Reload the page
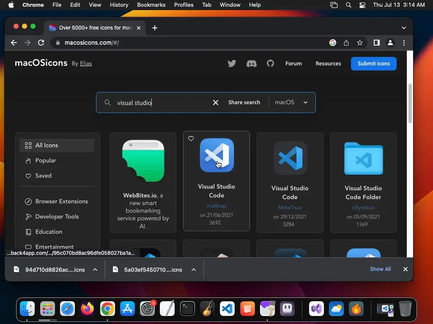This screenshot has height=324, width=433. click(41, 43)
